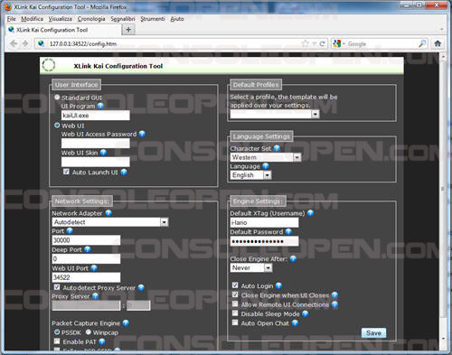Open help for Web UI Access Password
Screen dimensions: 452x355
click(142, 134)
